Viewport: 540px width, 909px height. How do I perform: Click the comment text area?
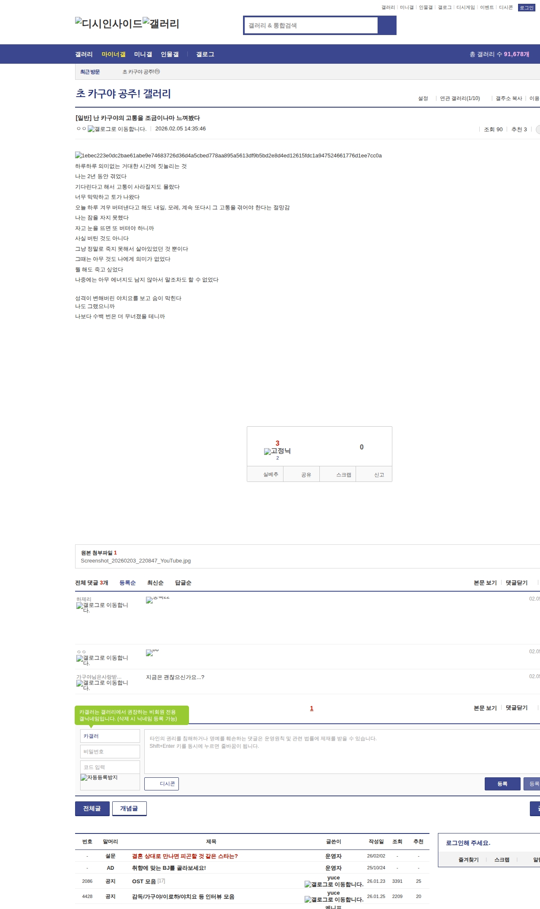(x=342, y=752)
